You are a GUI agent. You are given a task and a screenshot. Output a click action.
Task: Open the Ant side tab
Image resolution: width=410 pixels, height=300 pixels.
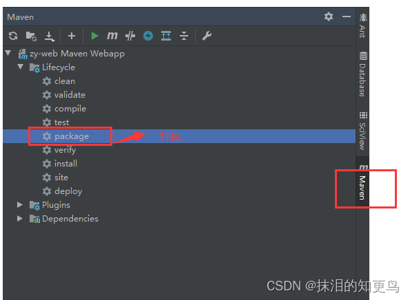[362, 26]
